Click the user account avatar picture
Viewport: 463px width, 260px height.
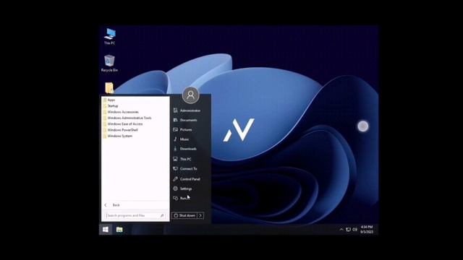click(x=191, y=95)
